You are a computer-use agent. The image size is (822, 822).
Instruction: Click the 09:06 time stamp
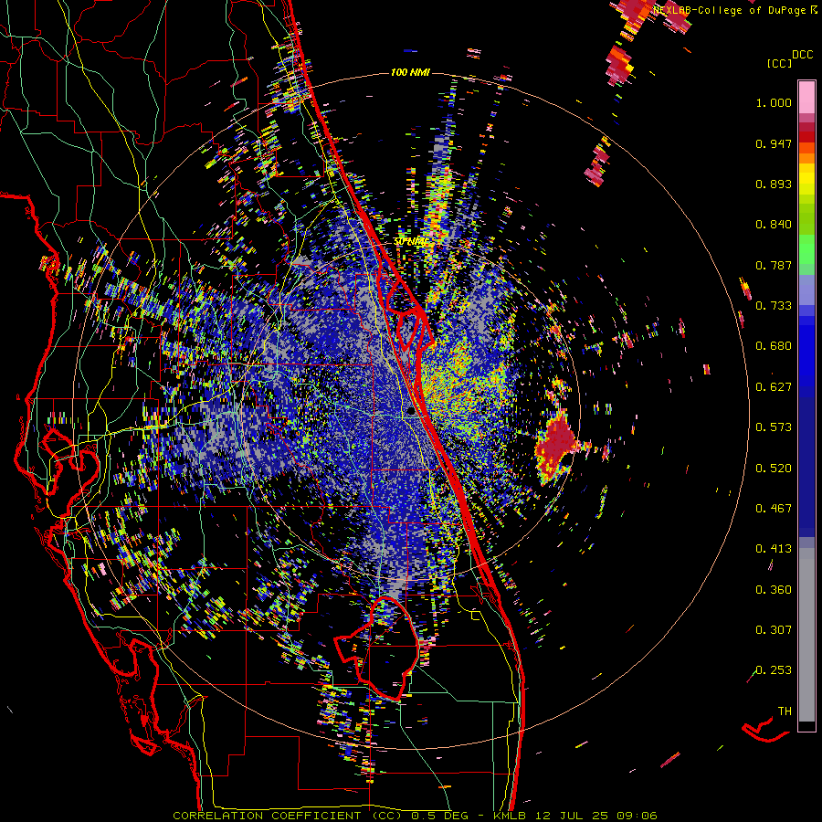click(x=637, y=816)
